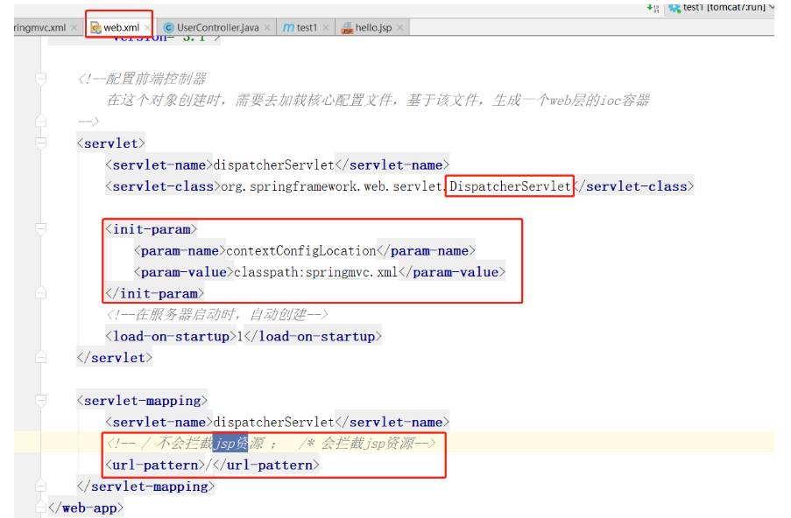Image resolution: width=791 pixels, height=518 pixels.
Task: Click the closing </servlet-mapping> tag text
Action: pos(145,486)
